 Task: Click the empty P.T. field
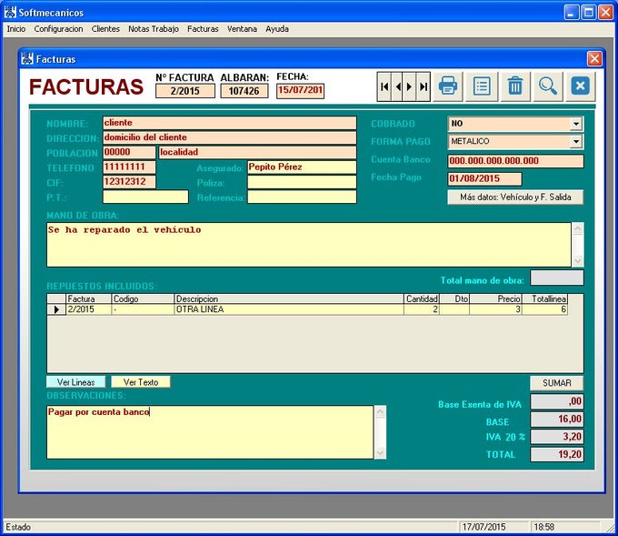click(x=145, y=197)
